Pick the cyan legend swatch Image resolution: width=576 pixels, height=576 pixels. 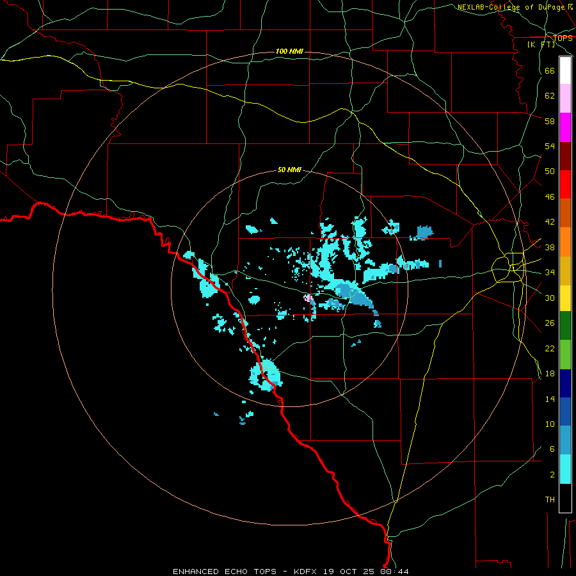click(x=565, y=469)
